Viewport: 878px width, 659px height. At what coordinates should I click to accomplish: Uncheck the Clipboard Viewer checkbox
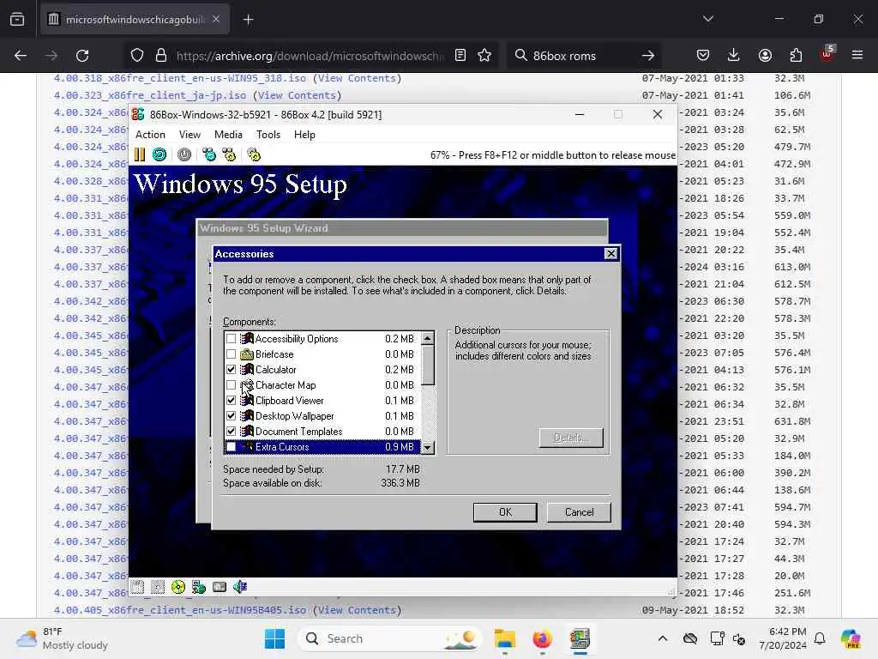tap(231, 400)
